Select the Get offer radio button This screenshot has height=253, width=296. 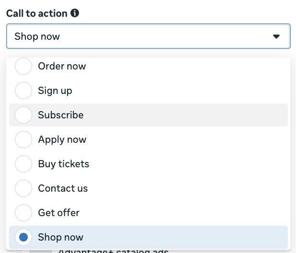click(x=23, y=213)
